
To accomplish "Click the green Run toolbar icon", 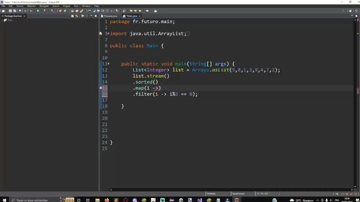I will (38, 11).
